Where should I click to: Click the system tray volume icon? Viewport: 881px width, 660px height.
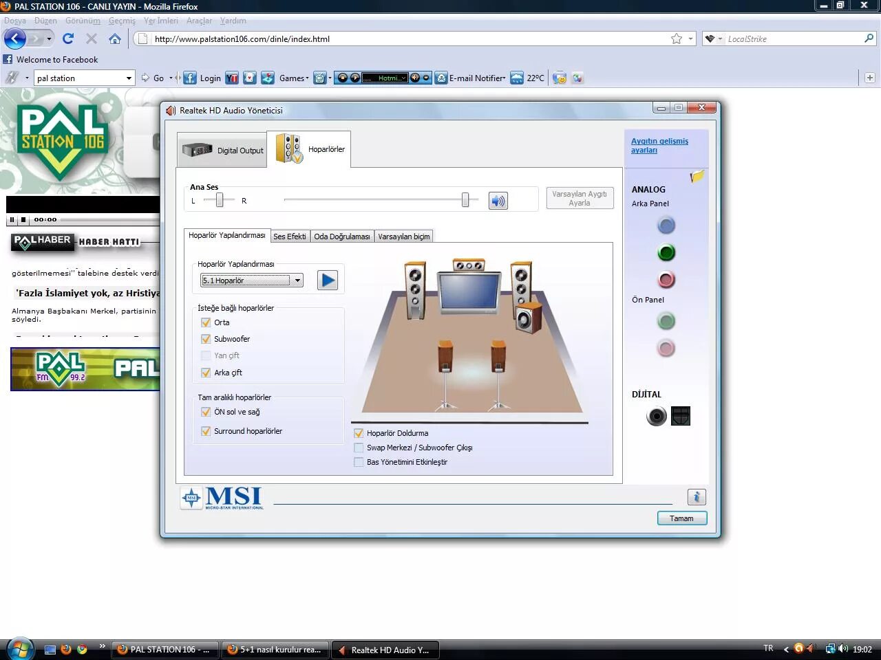click(843, 648)
